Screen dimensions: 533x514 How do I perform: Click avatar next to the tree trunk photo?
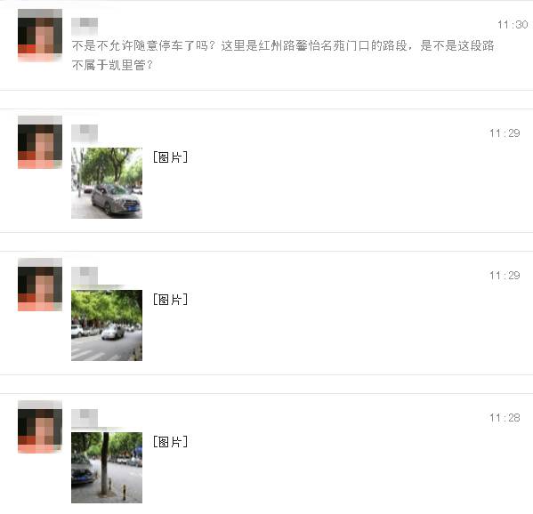tap(40, 427)
